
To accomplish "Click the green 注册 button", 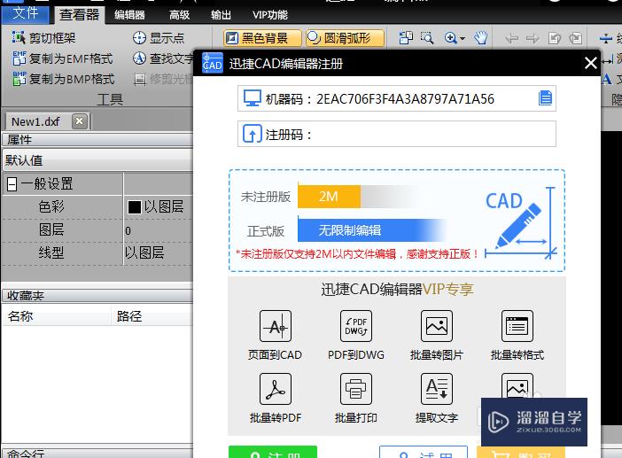I will 273,452.
